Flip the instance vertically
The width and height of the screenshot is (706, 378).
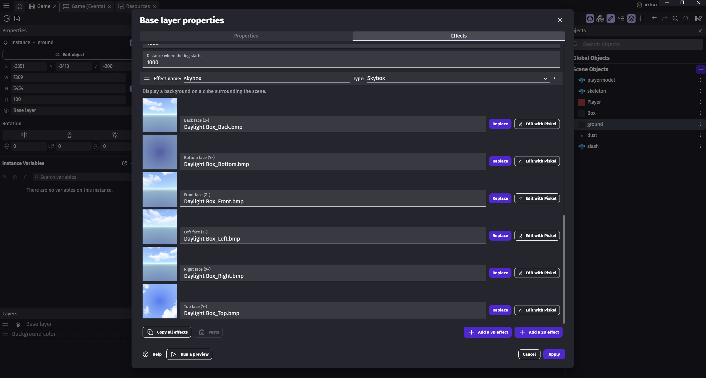coord(69,135)
